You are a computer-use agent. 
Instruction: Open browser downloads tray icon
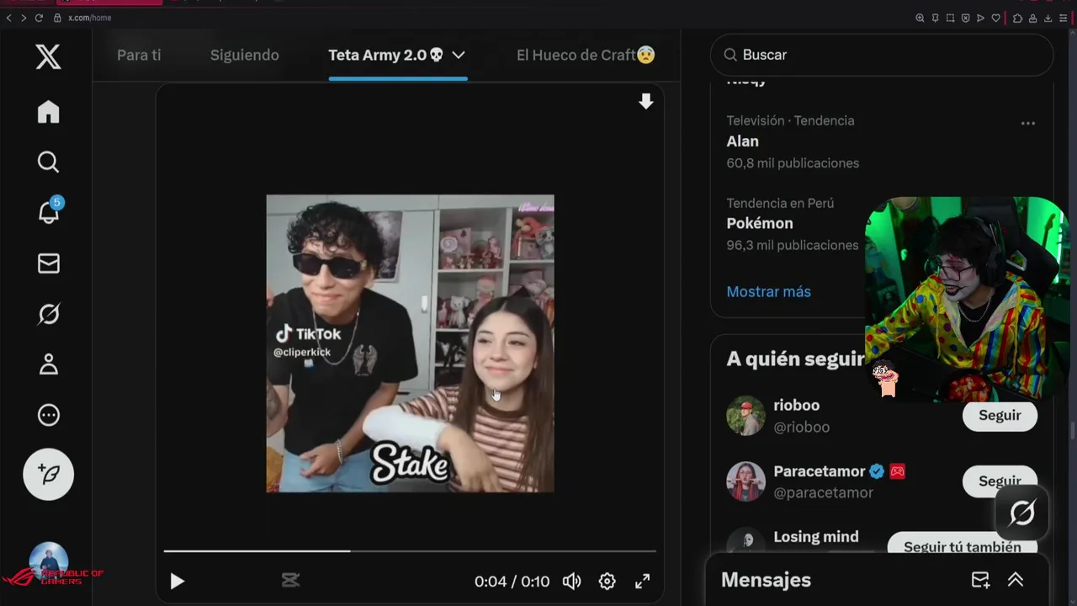point(1048,18)
